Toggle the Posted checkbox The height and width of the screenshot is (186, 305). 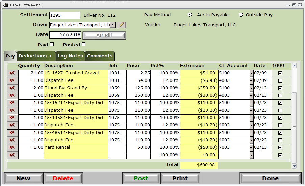(84, 44)
